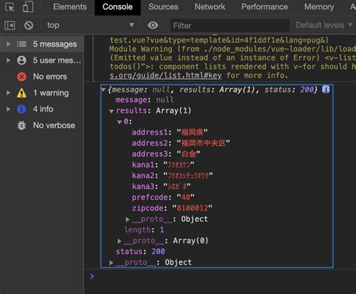The image size is (356, 294).
Task: Select the No verbose sidebar row
Action: point(42,126)
